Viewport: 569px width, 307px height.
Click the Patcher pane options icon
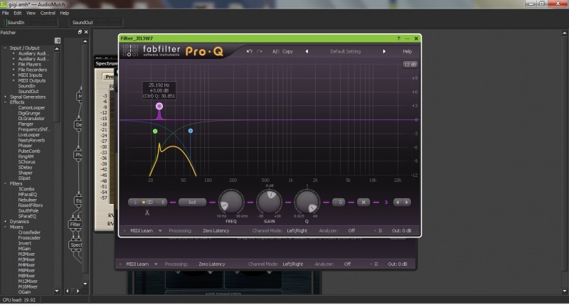click(x=58, y=41)
